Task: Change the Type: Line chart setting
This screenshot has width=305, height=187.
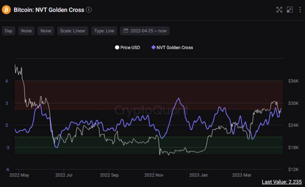Action: pyautogui.click(x=104, y=31)
